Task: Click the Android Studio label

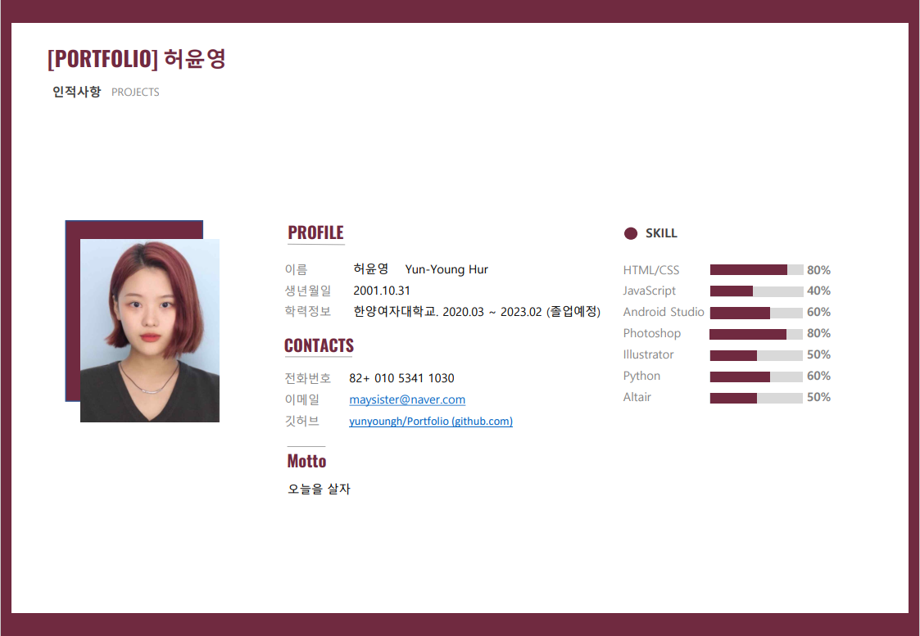Action: [x=664, y=312]
